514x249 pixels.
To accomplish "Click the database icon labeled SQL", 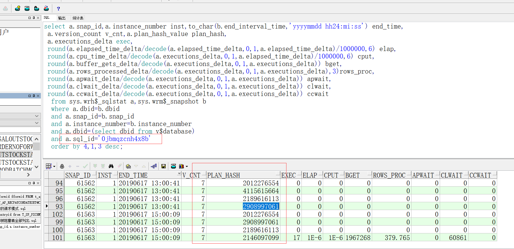I will [x=27, y=8].
